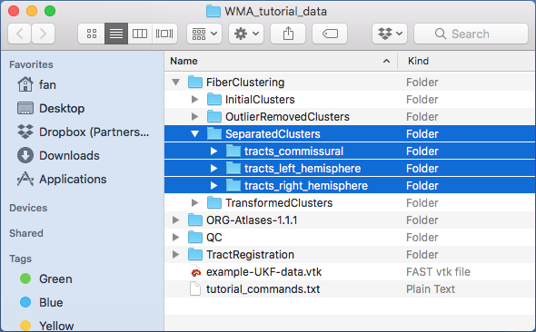Select the tracts_commissural folder icon
The height and width of the screenshot is (332, 536).
(233, 151)
